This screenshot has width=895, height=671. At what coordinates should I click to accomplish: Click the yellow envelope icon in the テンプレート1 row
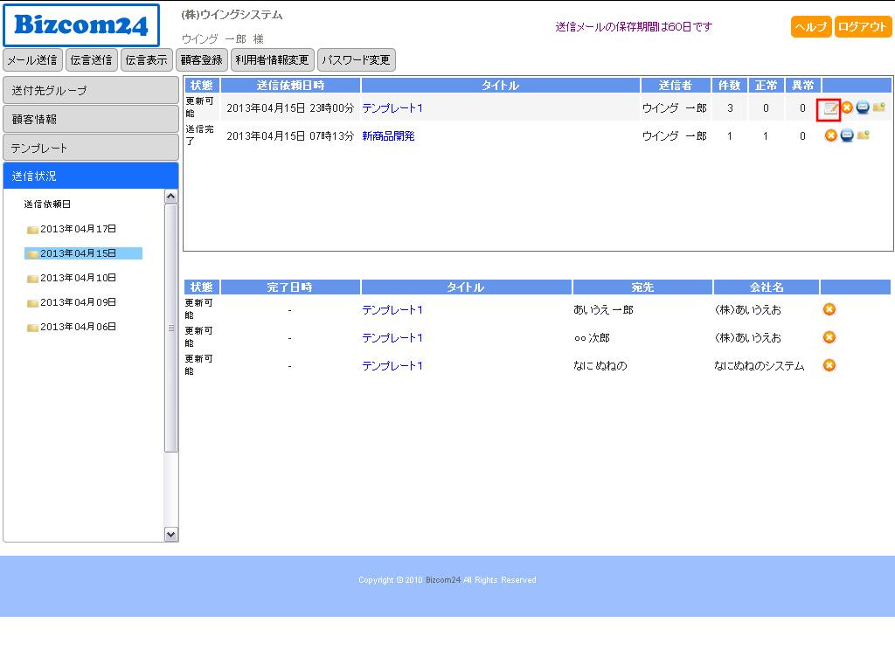pyautogui.click(x=878, y=107)
